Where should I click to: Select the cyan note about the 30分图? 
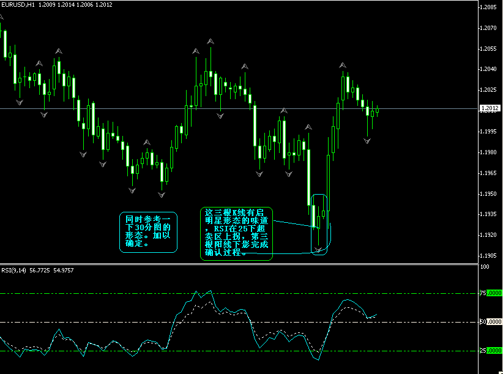coord(148,232)
